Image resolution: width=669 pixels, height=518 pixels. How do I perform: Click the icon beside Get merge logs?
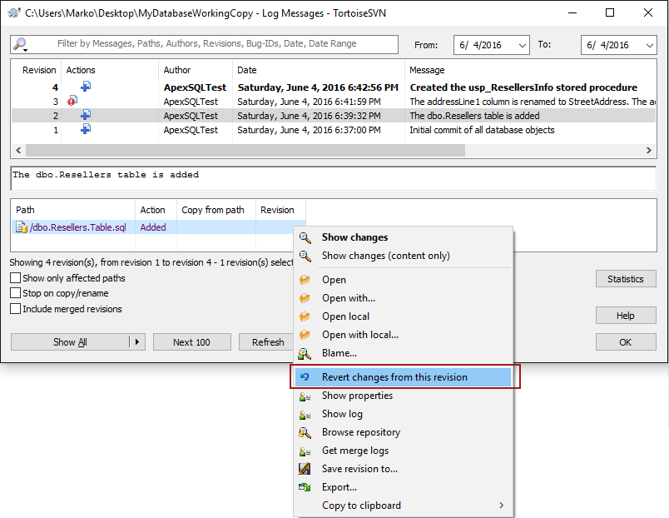point(305,451)
